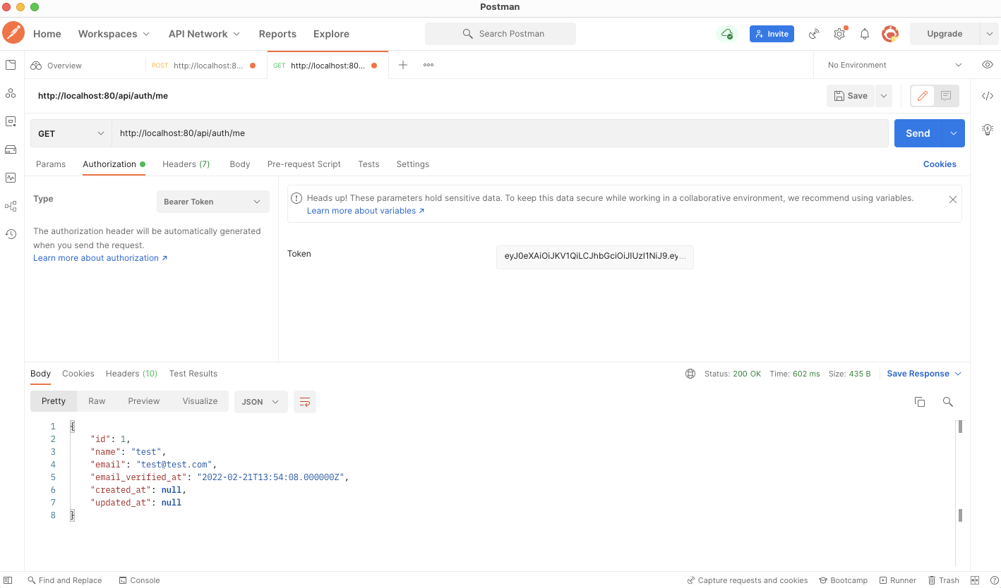
Task: Switch to the request Headers (7) tab
Action: [x=186, y=164]
